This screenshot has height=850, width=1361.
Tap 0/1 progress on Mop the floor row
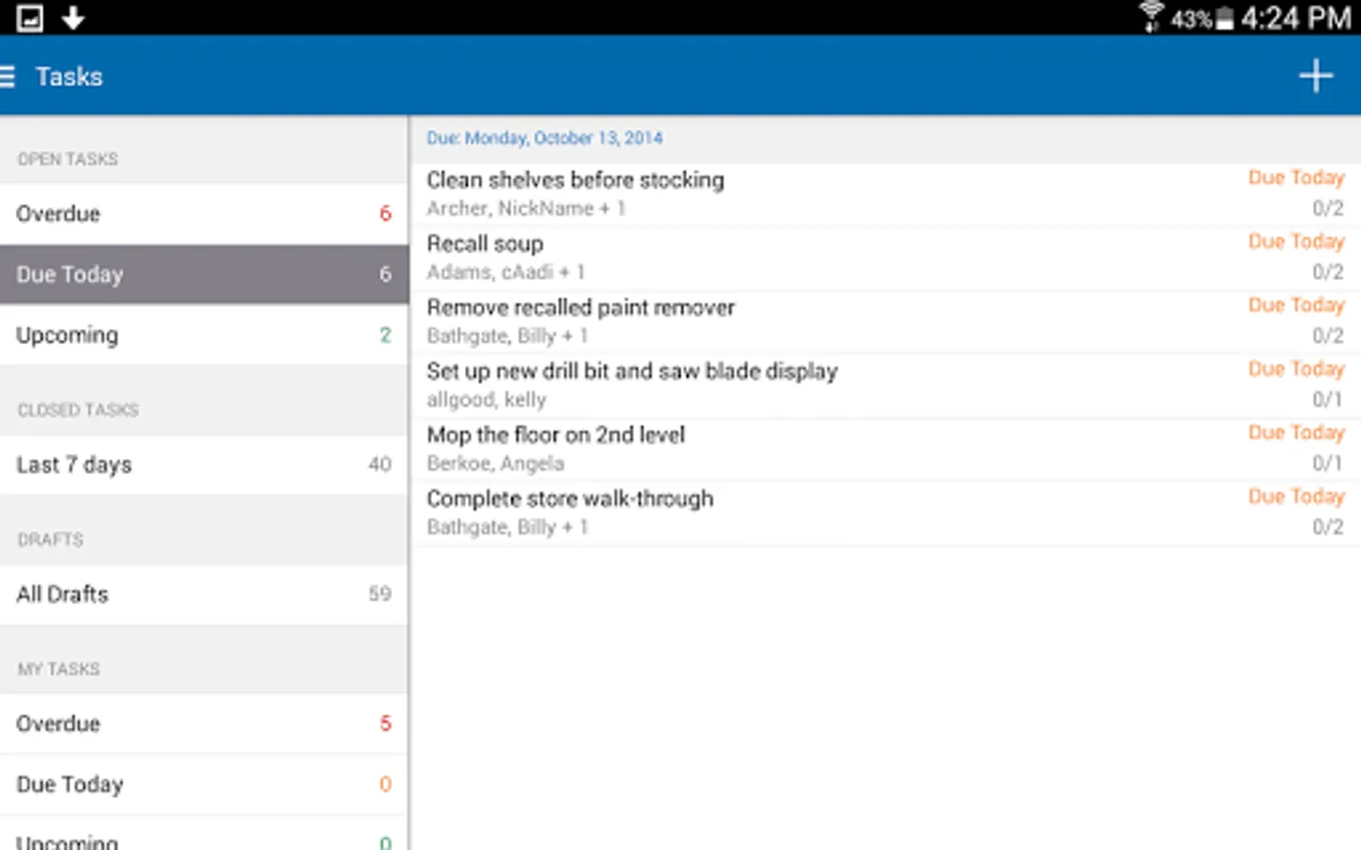1327,463
